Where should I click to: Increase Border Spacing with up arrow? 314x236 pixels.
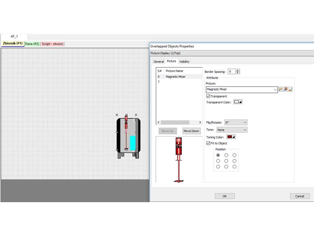click(237, 70)
